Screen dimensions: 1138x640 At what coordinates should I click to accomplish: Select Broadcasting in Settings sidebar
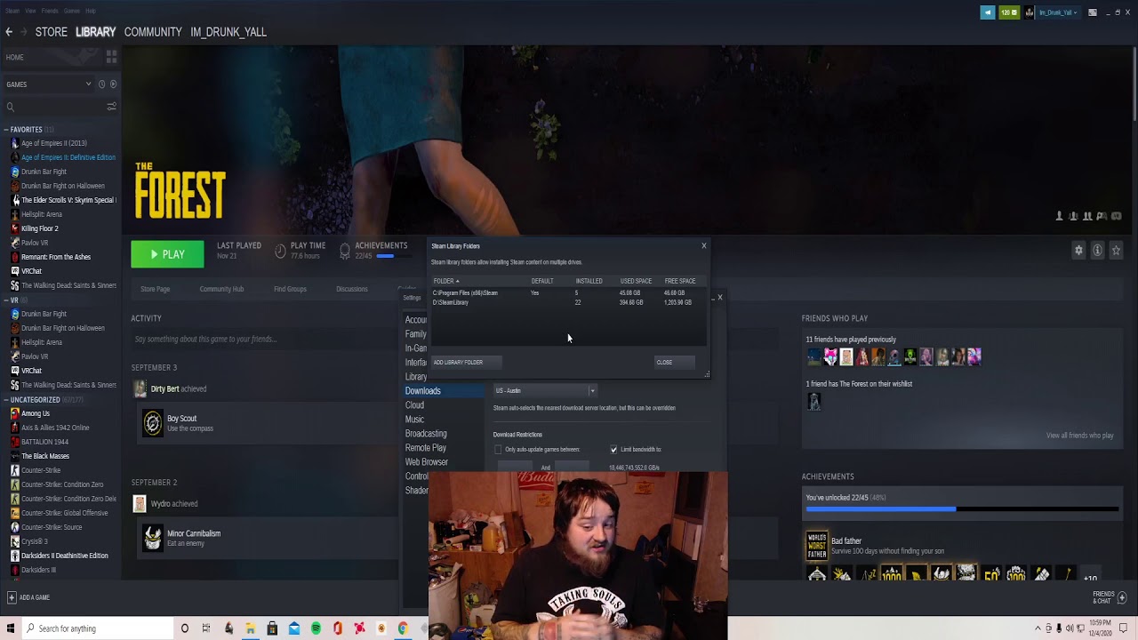(x=426, y=434)
